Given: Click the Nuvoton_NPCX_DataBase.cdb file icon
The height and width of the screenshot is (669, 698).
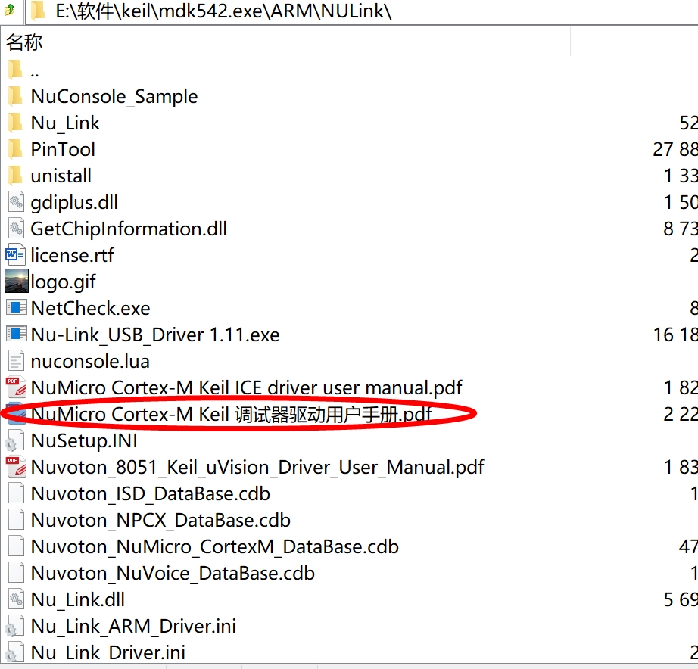Looking at the screenshot, I should click(16, 520).
